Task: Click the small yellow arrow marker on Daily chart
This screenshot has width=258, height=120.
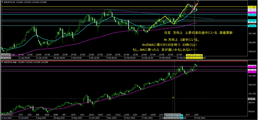Action: pos(173,97)
